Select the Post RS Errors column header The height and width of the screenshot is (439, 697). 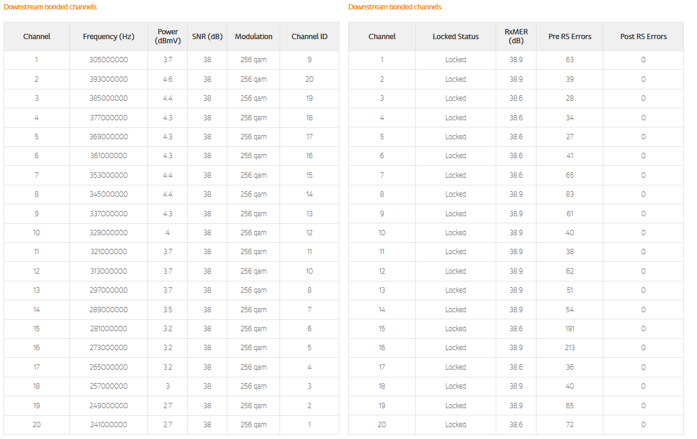[x=643, y=37]
